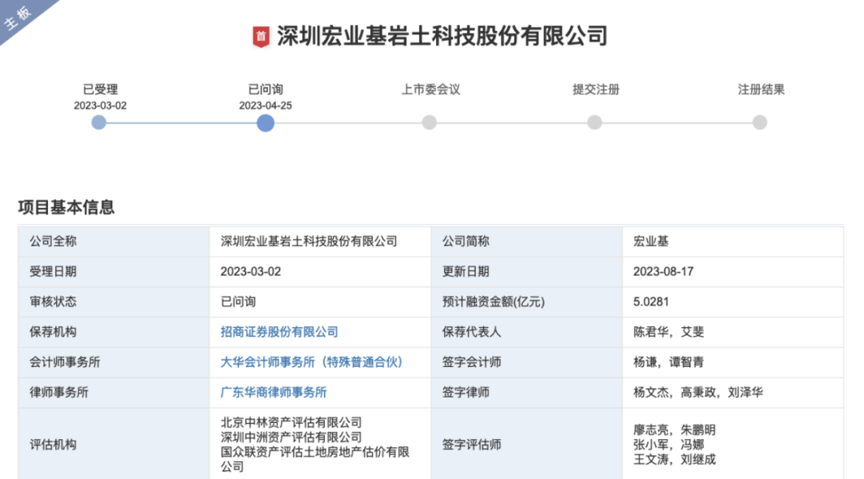Click the 已受理 timeline dot
Screen dimensions: 864x479
(x=98, y=122)
